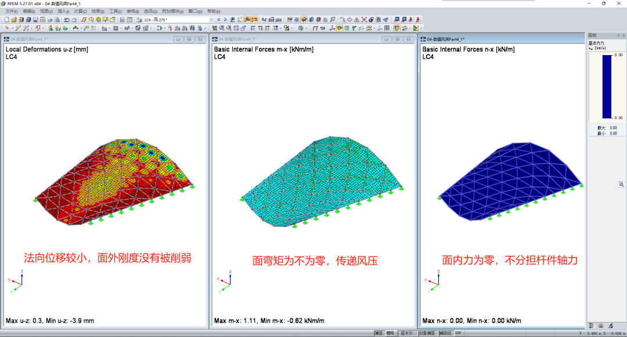The image size is (627, 337).
Task: Click the View in Z direction icon
Action: click(268, 28)
